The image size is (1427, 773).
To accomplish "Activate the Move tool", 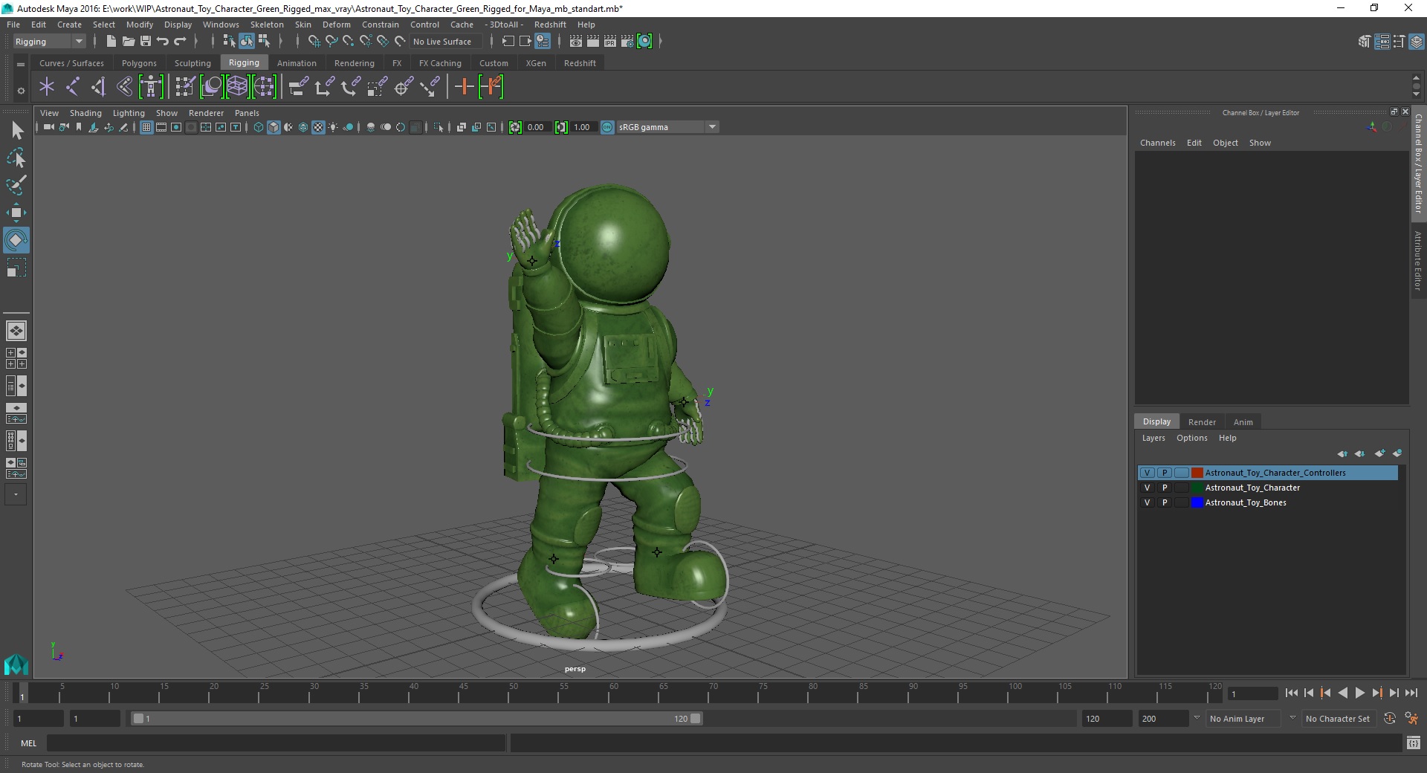I will click(x=16, y=213).
